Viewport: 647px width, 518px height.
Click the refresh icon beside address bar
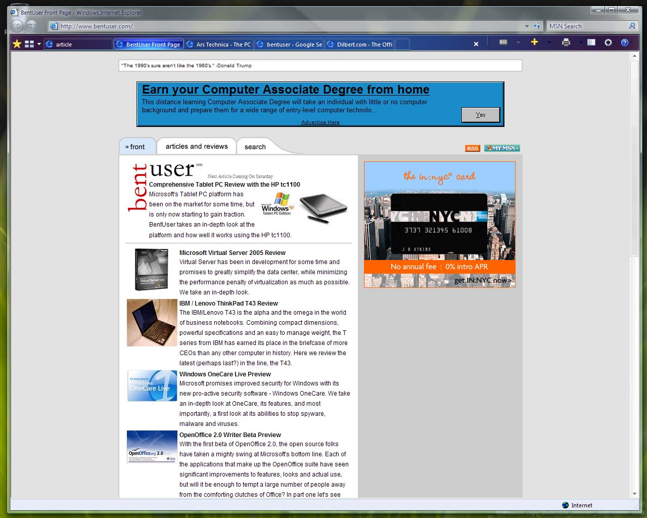pyautogui.click(x=537, y=26)
